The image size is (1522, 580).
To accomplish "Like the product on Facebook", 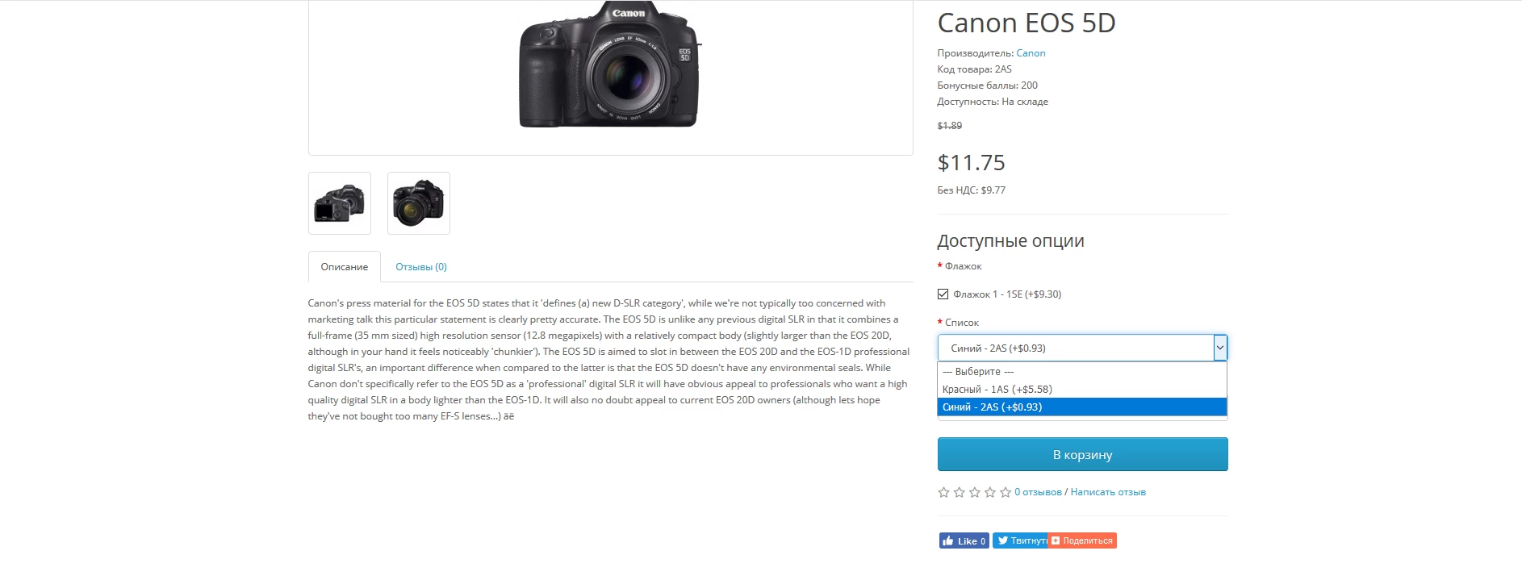I will point(964,540).
